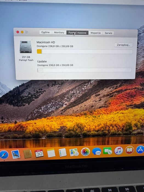Select the Pamięć masowa tab
The image size is (144, 192).
77,33
